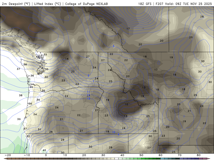Click the '-10' color scale label
Viewport: 214px width, 160px height.
tap(27, 155)
